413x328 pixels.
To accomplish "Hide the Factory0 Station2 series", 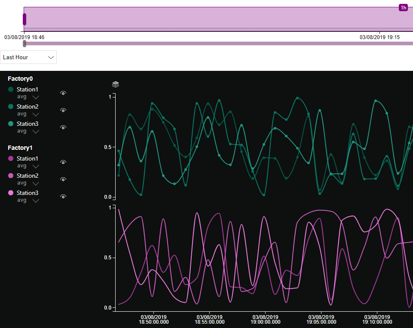I will 63,110.
